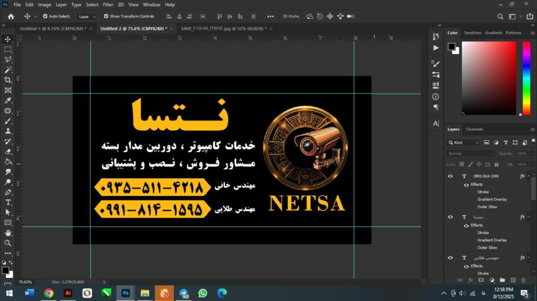Select the Hand tool

click(7, 233)
